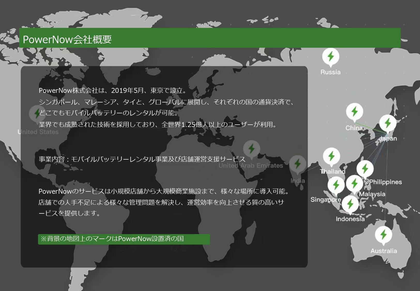The image size is (420, 291).
Task: Select the India country label
Action: coord(298,181)
